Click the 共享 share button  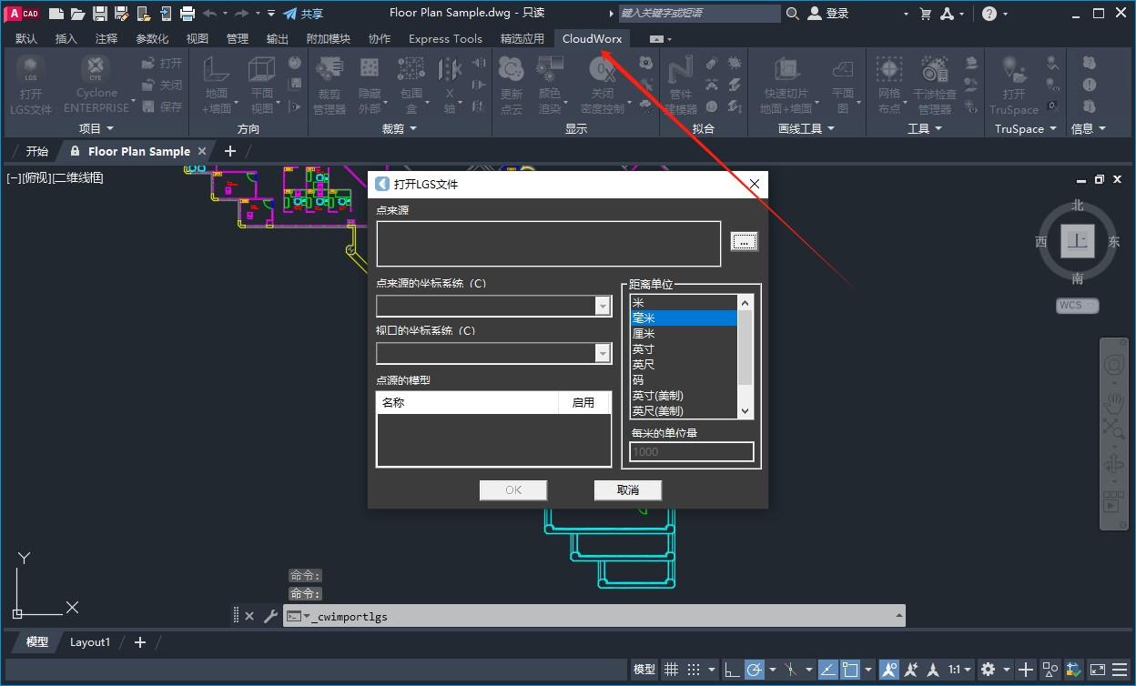click(303, 14)
